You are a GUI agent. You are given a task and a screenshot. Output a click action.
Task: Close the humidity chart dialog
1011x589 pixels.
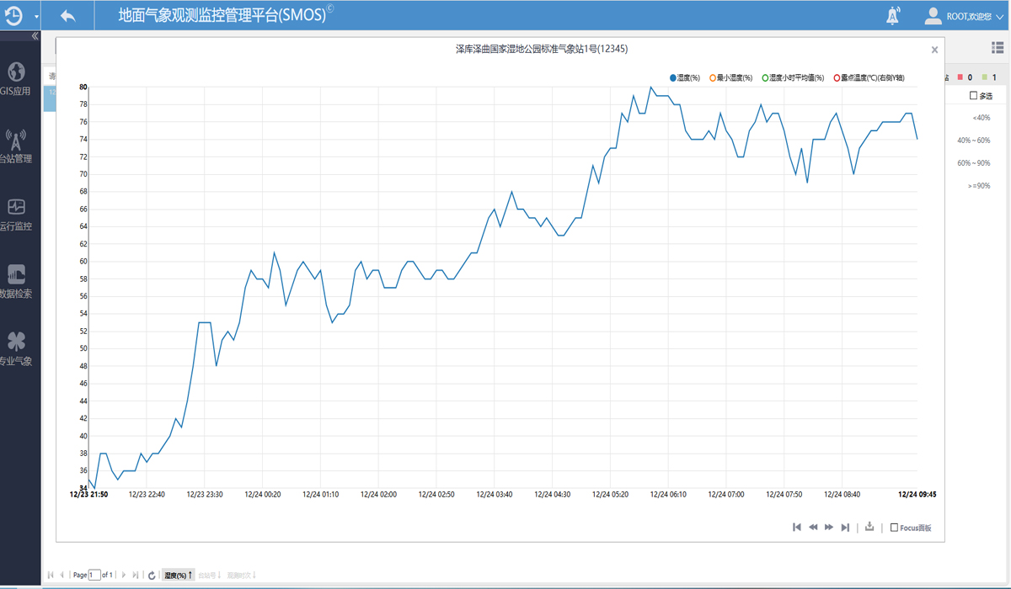coord(934,50)
